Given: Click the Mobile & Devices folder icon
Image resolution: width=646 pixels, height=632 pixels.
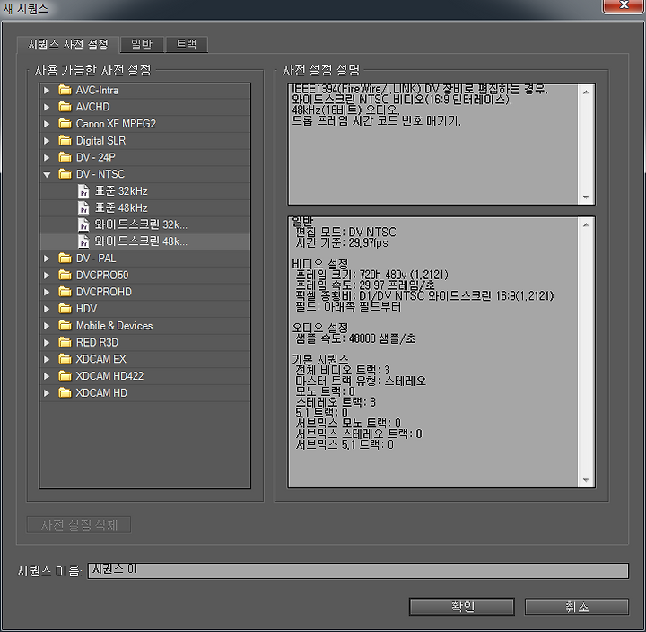Looking at the screenshot, I should coord(65,325).
